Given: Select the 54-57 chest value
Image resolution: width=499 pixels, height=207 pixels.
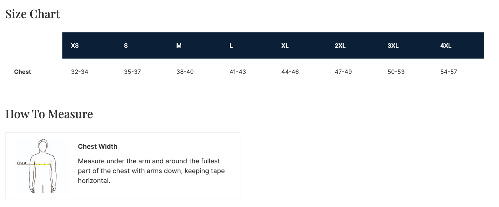Looking at the screenshot, I should [449, 72].
